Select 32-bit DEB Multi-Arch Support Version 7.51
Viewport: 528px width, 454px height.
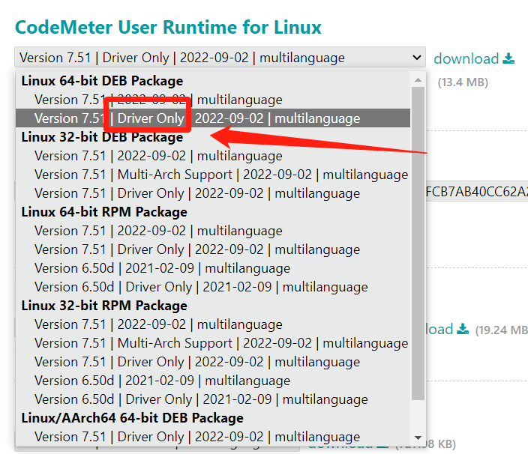pyautogui.click(x=220, y=175)
